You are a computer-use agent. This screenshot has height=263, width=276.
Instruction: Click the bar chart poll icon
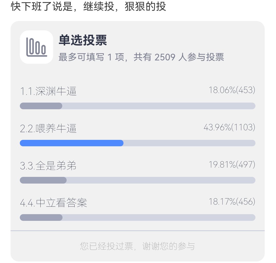click(x=36, y=47)
